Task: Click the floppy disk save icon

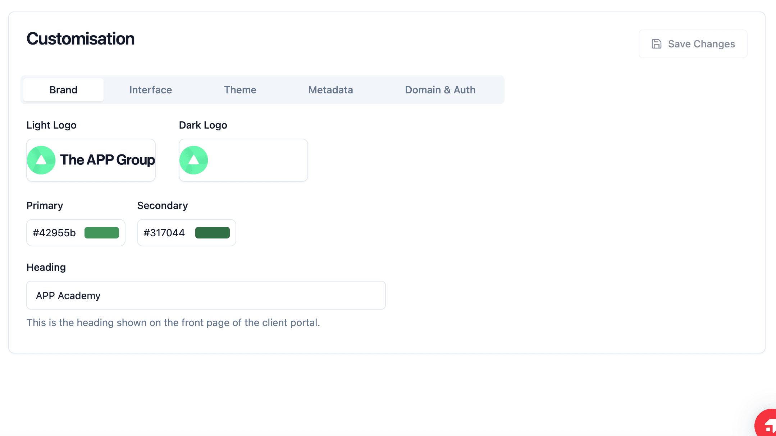Action: pyautogui.click(x=656, y=44)
